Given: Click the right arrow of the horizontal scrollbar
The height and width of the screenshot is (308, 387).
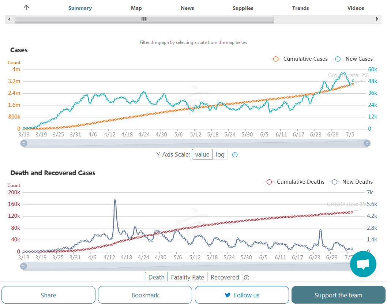Looking at the screenshot, I should [x=377, y=19].
